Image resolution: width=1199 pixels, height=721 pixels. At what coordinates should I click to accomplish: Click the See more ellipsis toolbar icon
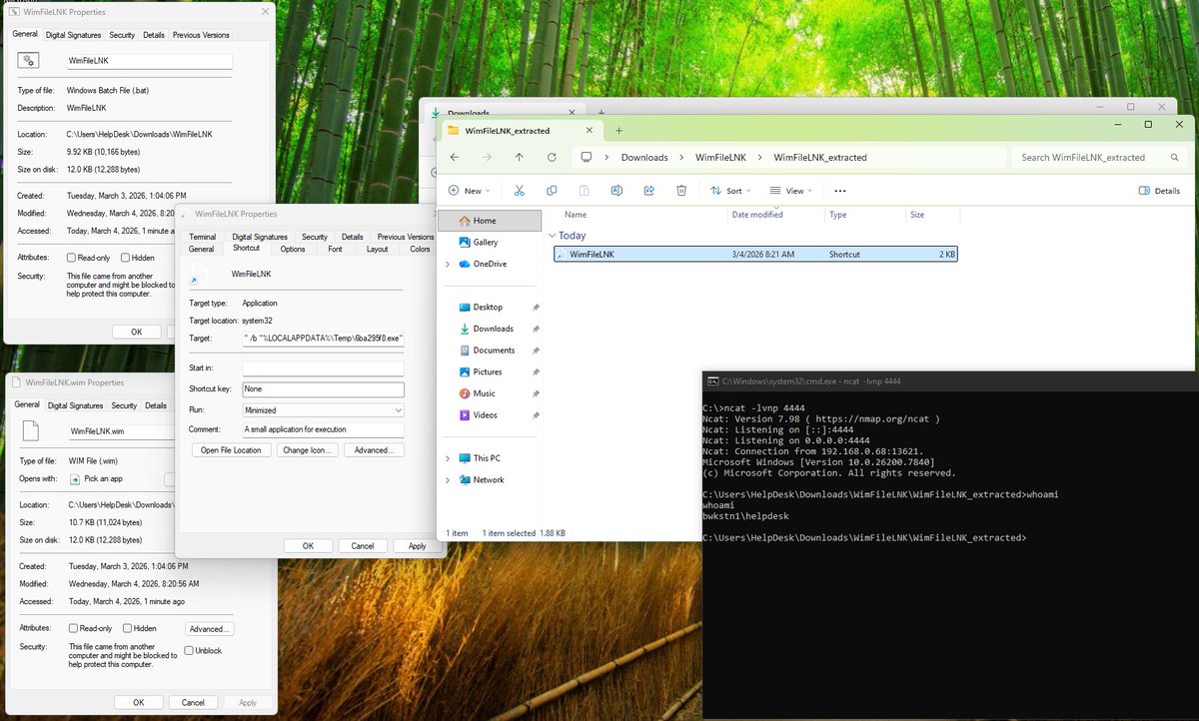[x=838, y=190]
